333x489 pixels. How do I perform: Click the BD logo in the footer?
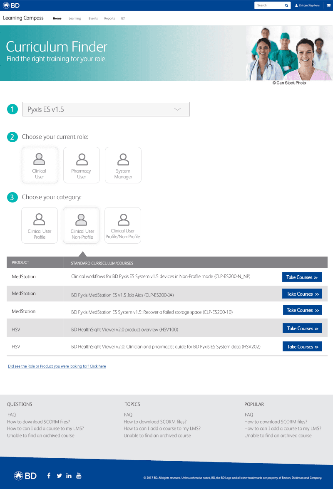(25, 476)
